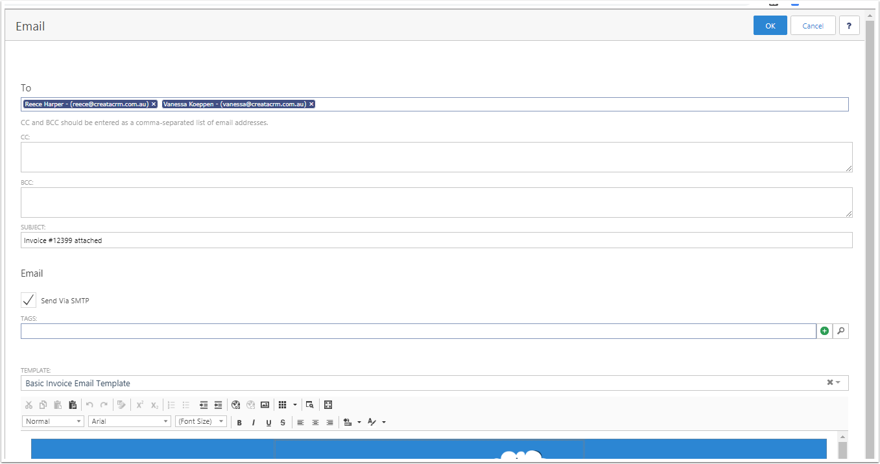The image size is (880, 464).
Task: Open the insert image tool
Action: tap(265, 405)
